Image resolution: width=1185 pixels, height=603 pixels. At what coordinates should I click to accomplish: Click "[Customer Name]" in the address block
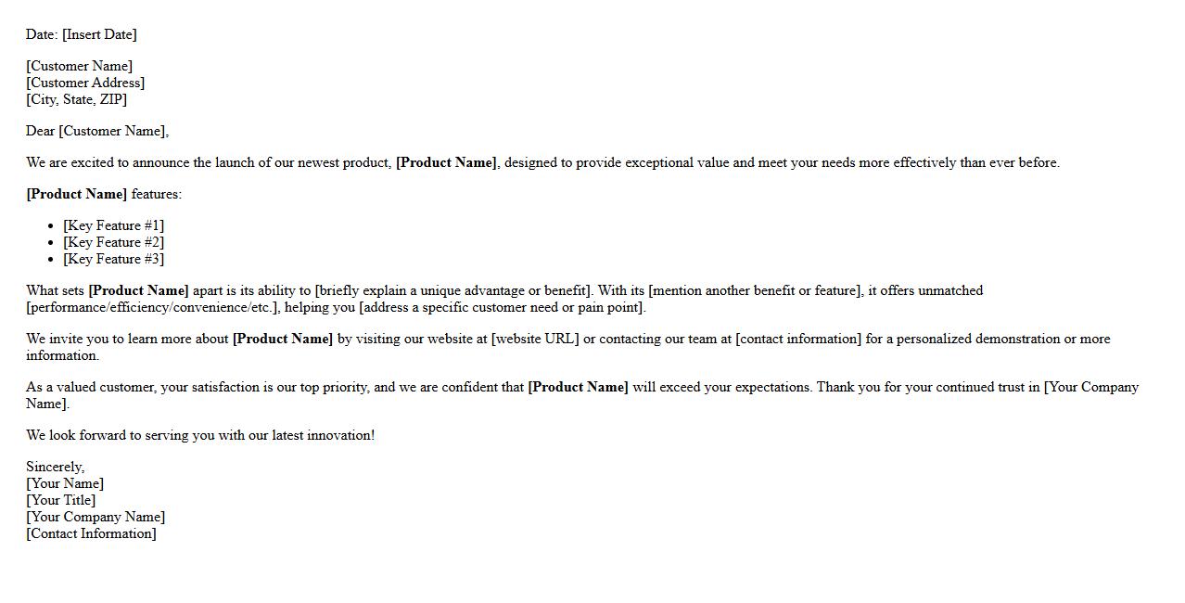[79, 66]
